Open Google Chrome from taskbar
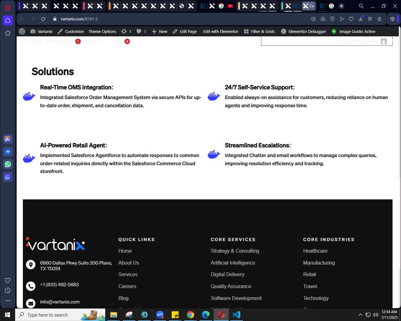The width and height of the screenshot is (401, 321). [x=190, y=315]
